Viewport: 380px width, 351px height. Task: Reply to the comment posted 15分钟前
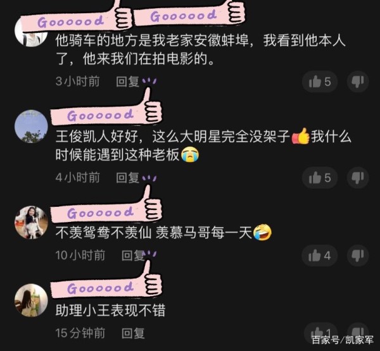[x=133, y=333]
